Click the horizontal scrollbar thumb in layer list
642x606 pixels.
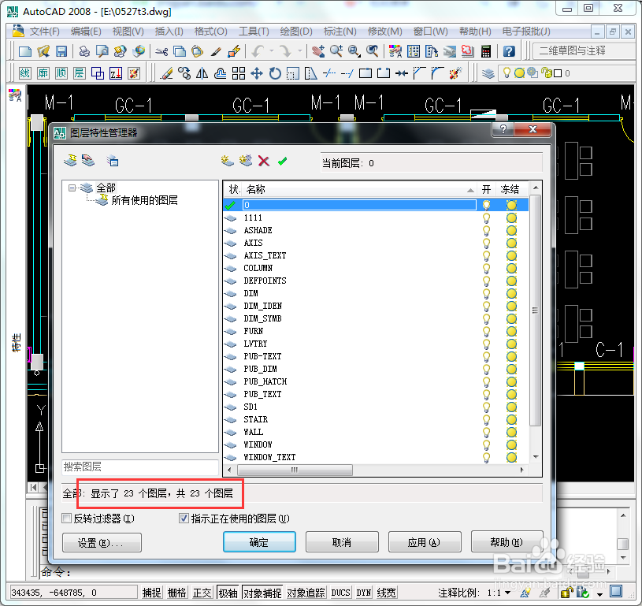pos(295,470)
